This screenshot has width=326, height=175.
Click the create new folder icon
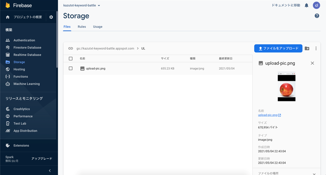pyautogui.click(x=307, y=48)
